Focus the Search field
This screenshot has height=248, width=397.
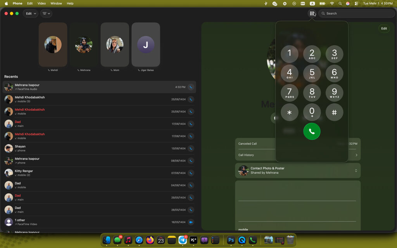coord(357,14)
